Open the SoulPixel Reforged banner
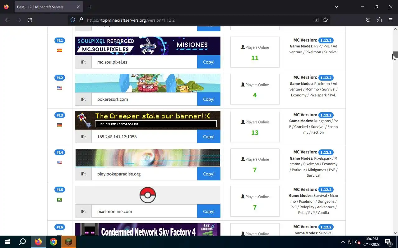Viewport: 398px width, 248px height. point(148,46)
